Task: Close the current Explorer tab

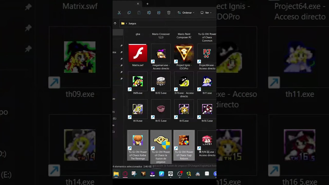Action: pyautogui.click(x=138, y=4)
